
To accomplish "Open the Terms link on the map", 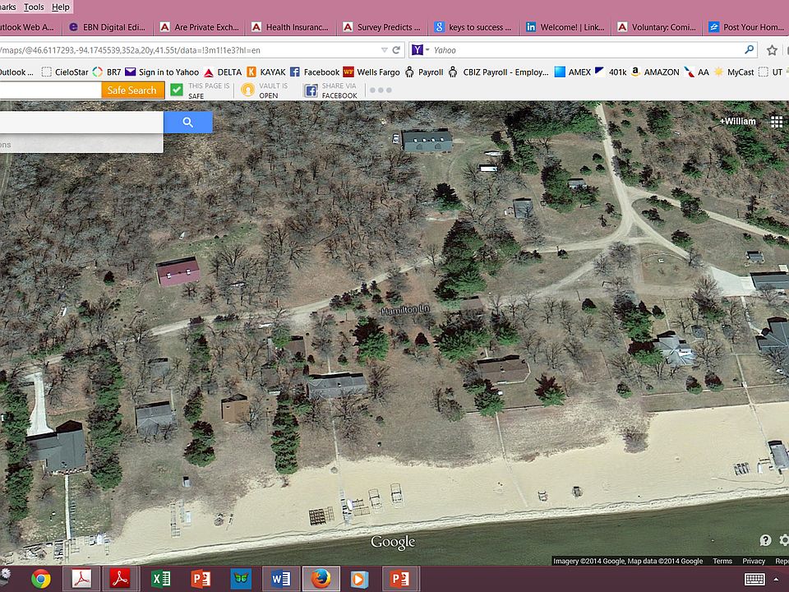I will (722, 561).
